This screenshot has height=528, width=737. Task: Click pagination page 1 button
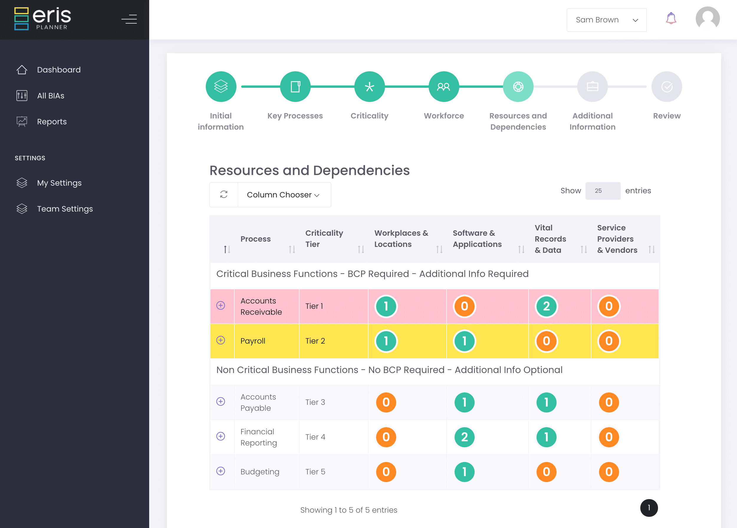pos(649,508)
